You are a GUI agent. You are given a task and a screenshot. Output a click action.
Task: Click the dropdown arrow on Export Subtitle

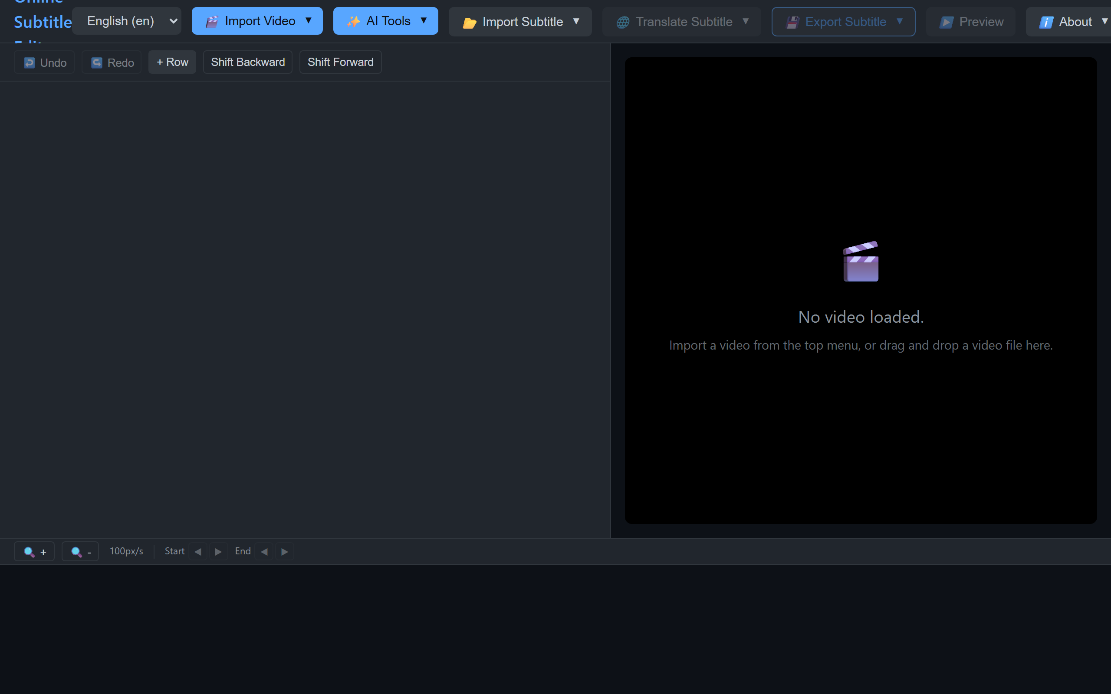click(900, 22)
